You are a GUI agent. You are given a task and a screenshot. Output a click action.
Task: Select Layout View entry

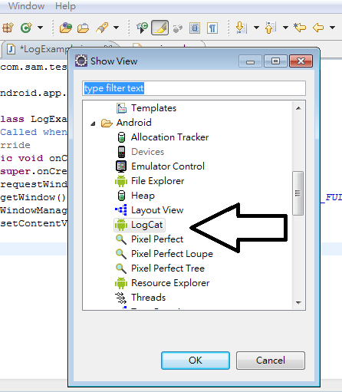[157, 210]
